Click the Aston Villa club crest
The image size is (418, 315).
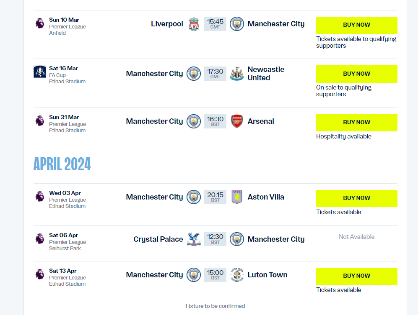[x=237, y=197]
